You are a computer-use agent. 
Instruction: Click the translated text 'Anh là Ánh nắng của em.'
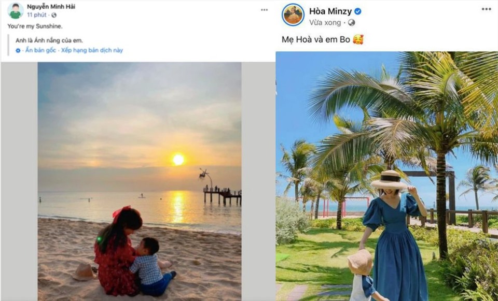pos(49,40)
